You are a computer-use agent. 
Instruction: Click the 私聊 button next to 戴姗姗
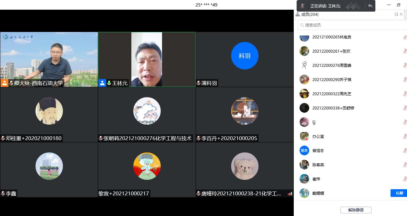[399, 193]
